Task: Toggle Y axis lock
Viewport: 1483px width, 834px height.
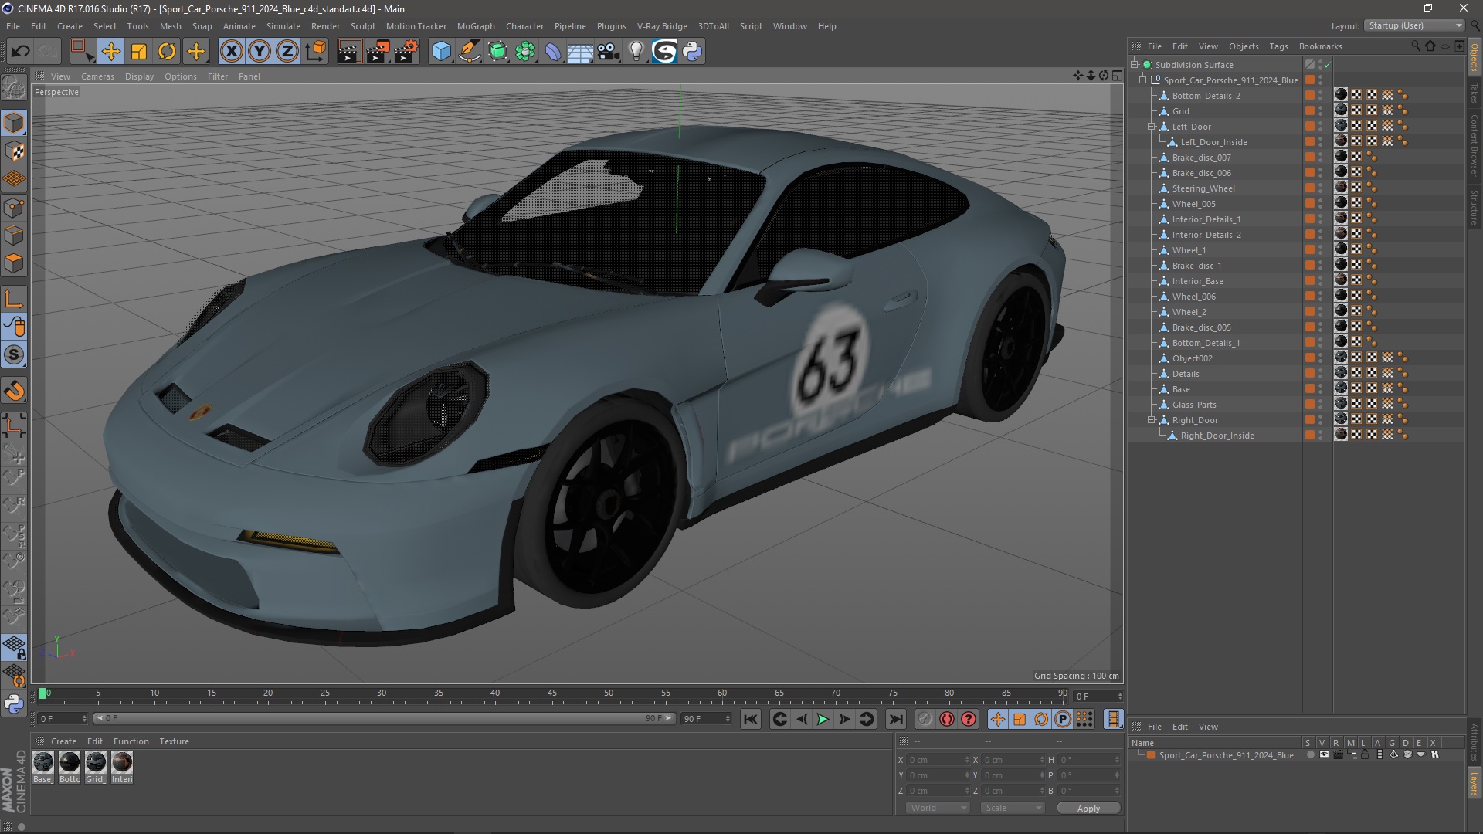Action: tap(260, 51)
